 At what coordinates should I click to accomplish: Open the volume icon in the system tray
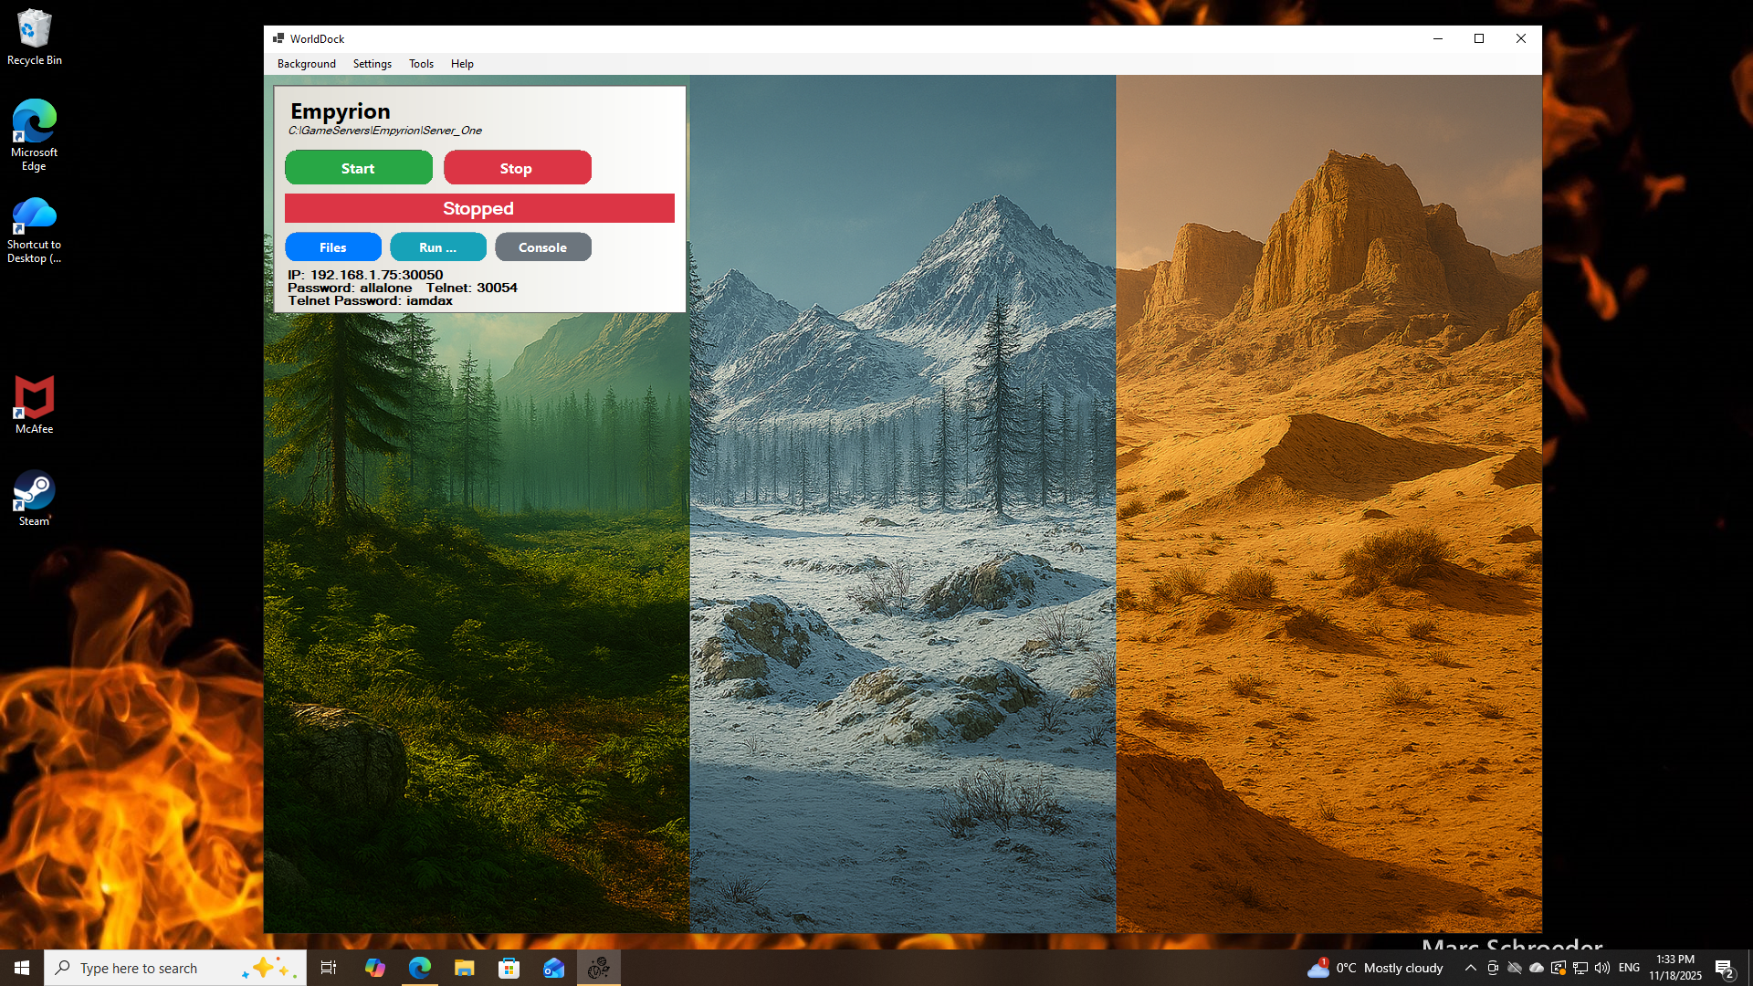[1603, 968]
